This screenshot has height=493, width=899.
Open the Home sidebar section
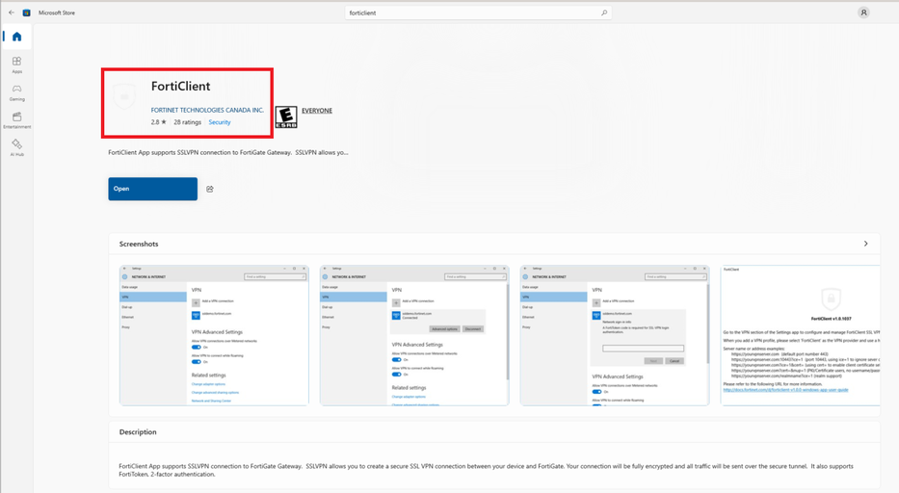pyautogui.click(x=16, y=37)
